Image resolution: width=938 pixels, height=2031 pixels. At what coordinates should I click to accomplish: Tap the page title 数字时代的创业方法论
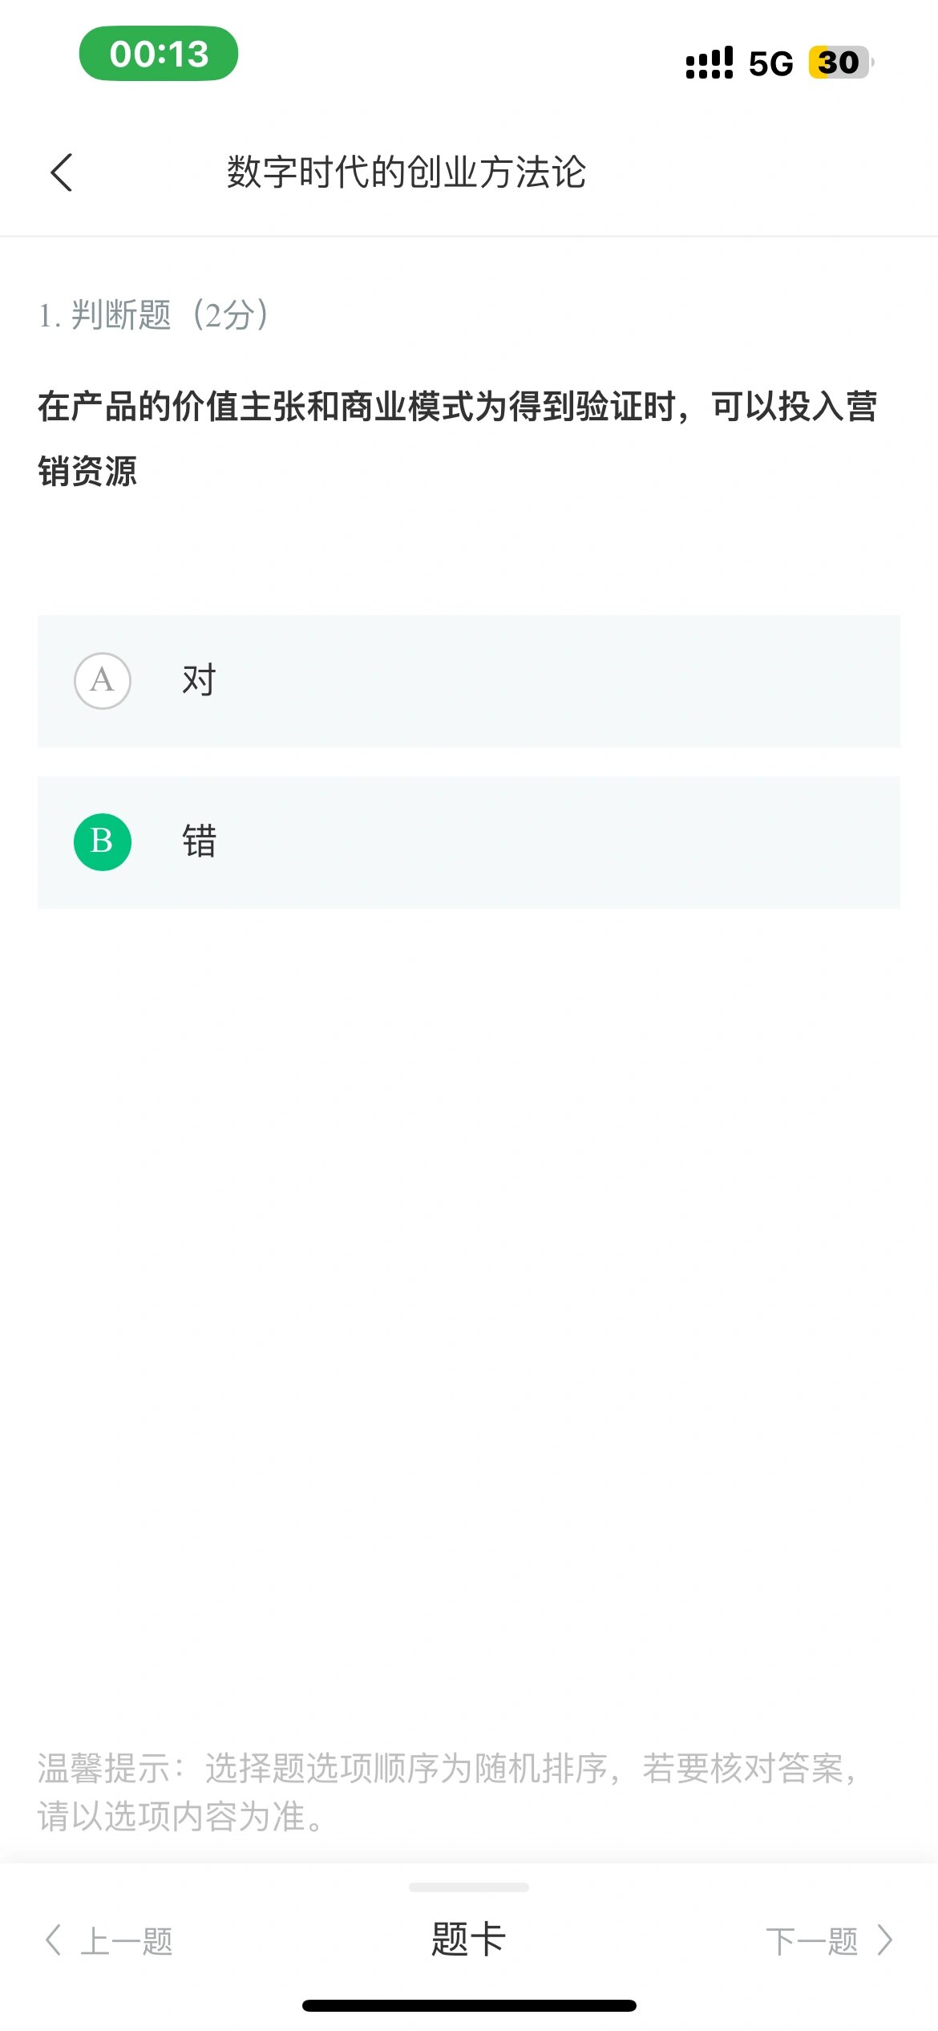tap(406, 172)
